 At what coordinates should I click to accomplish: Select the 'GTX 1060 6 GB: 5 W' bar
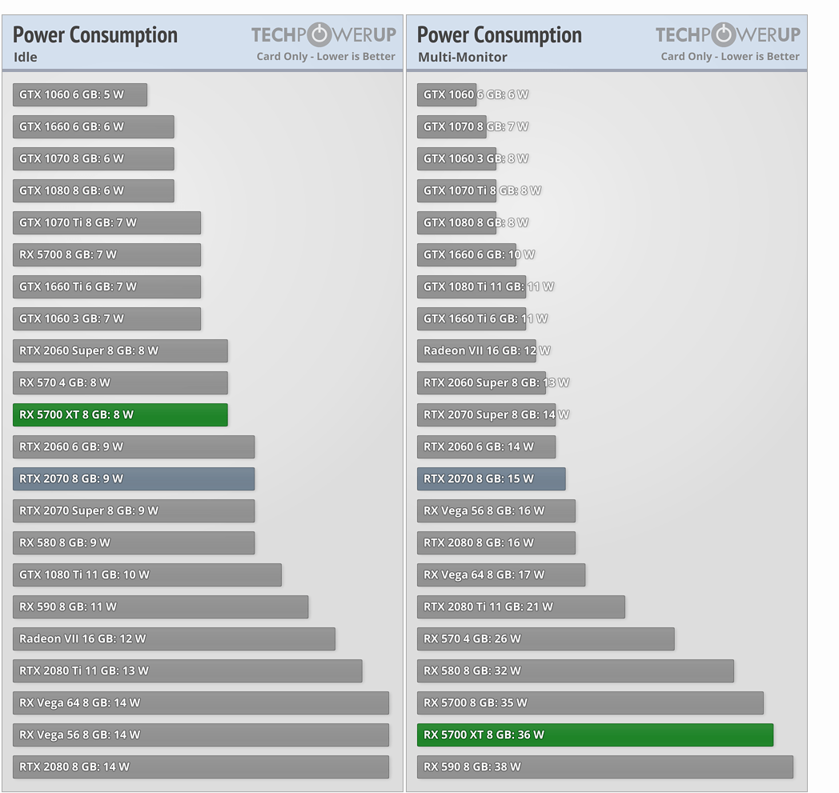coord(80,94)
